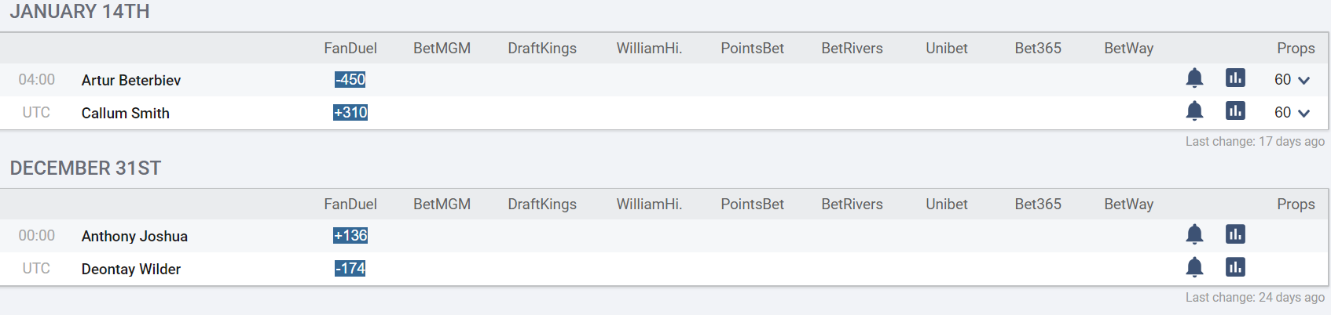Viewport: 1331px width, 315px height.
Task: Select Bet365 column header in December 31st table
Action: (x=1038, y=204)
